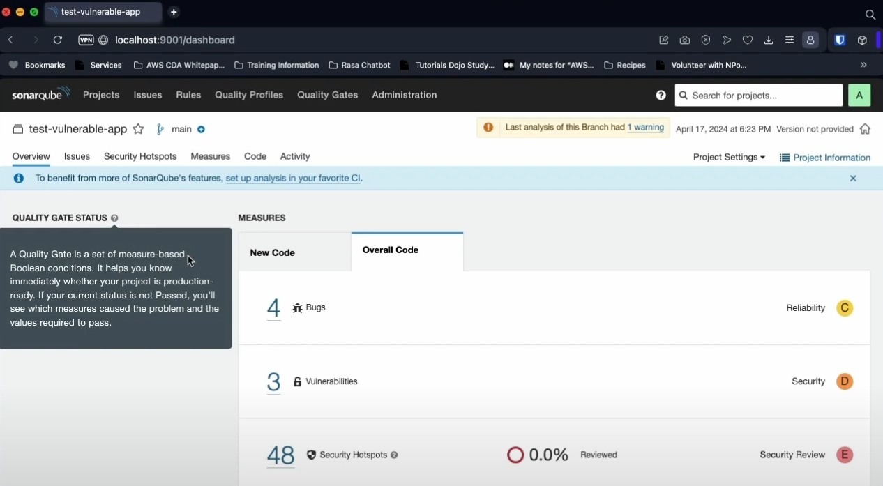Toggle the browser VPN indicator
Image resolution: width=883 pixels, height=486 pixels.
(x=85, y=40)
